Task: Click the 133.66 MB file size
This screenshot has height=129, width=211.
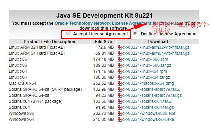Action: click(104, 101)
